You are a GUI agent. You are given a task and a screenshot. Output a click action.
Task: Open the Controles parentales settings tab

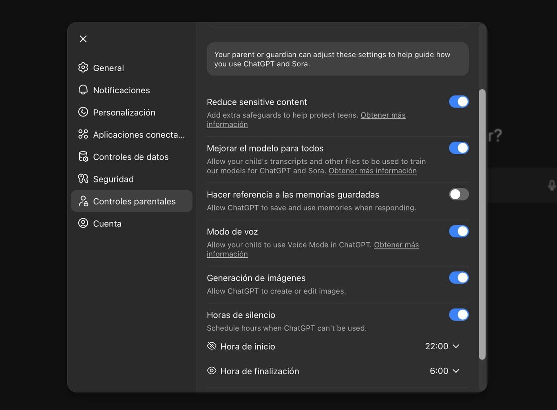click(x=132, y=201)
